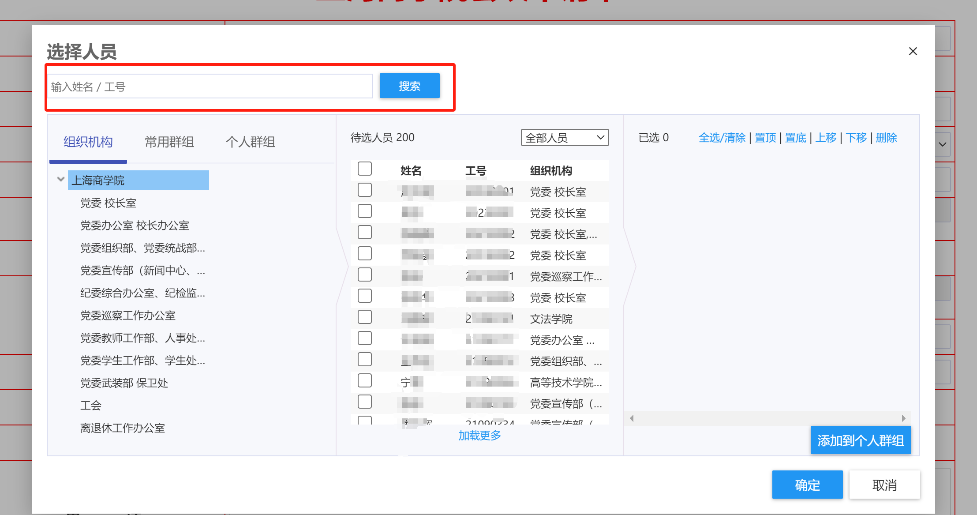Screen dimensions: 977x515
Task: Click the 加载更多 link
Action: [x=479, y=436]
